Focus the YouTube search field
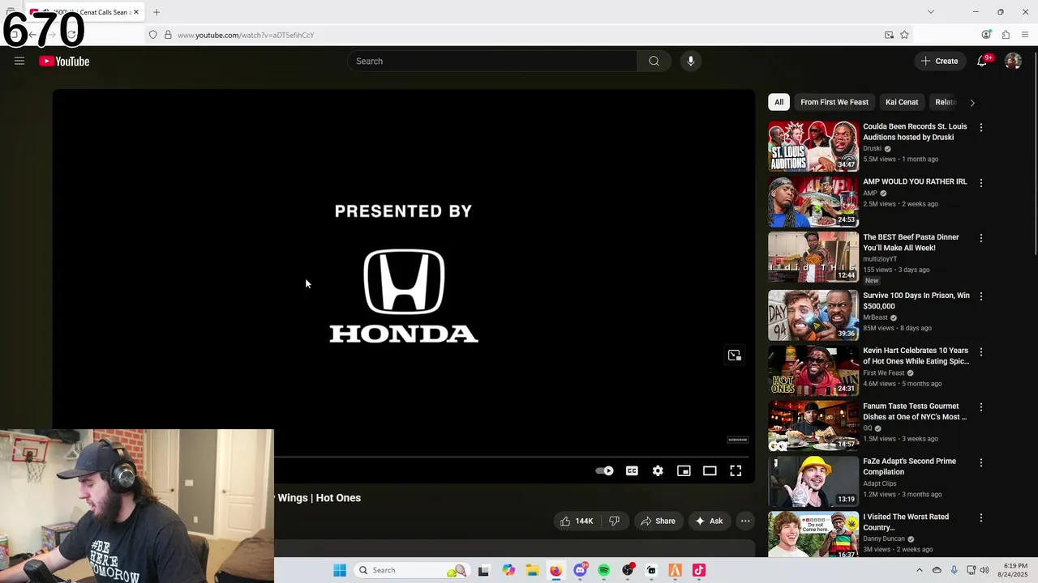 click(492, 62)
